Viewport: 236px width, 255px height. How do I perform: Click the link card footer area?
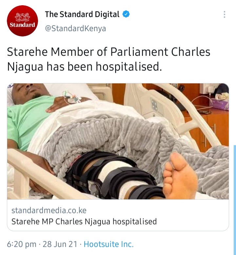pos(118,215)
